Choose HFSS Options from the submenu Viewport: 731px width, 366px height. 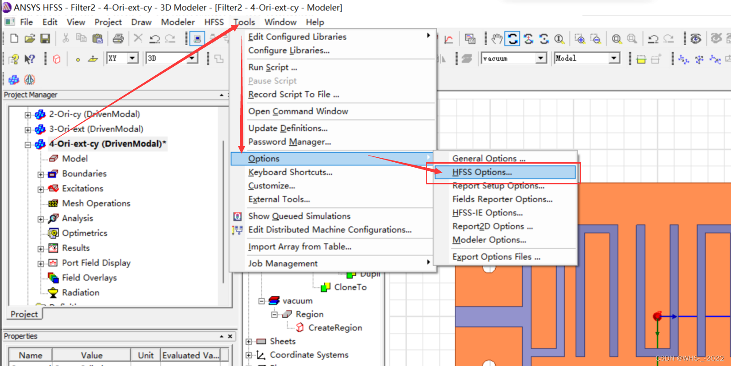505,172
